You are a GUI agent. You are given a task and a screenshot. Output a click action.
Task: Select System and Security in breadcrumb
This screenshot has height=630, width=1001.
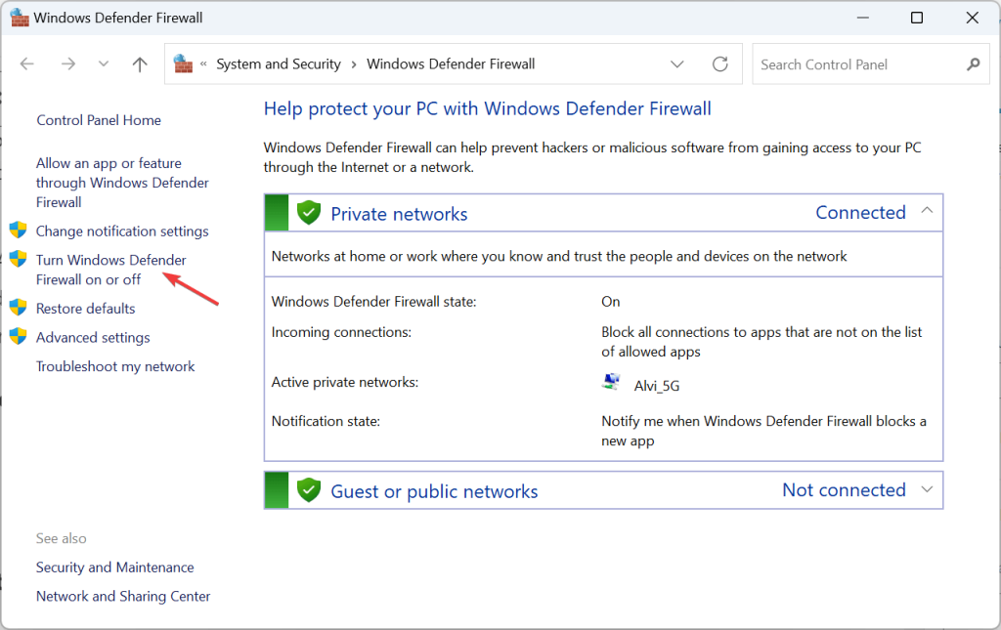tap(279, 64)
